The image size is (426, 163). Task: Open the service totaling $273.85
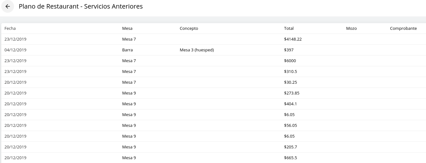tap(292, 93)
